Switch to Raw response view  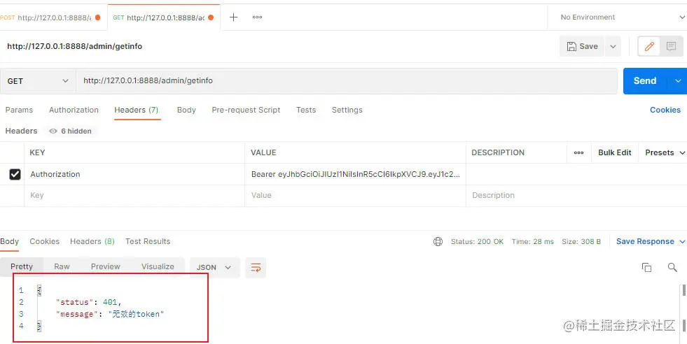tap(62, 267)
